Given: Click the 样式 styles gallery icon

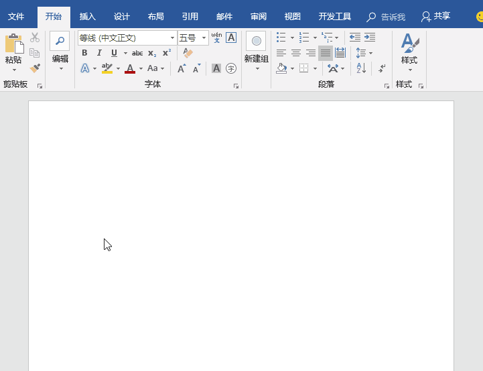Looking at the screenshot, I should 410,43.
